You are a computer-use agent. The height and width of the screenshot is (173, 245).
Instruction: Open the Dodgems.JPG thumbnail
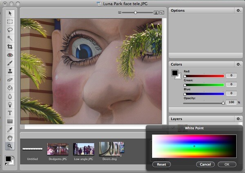click(x=58, y=149)
